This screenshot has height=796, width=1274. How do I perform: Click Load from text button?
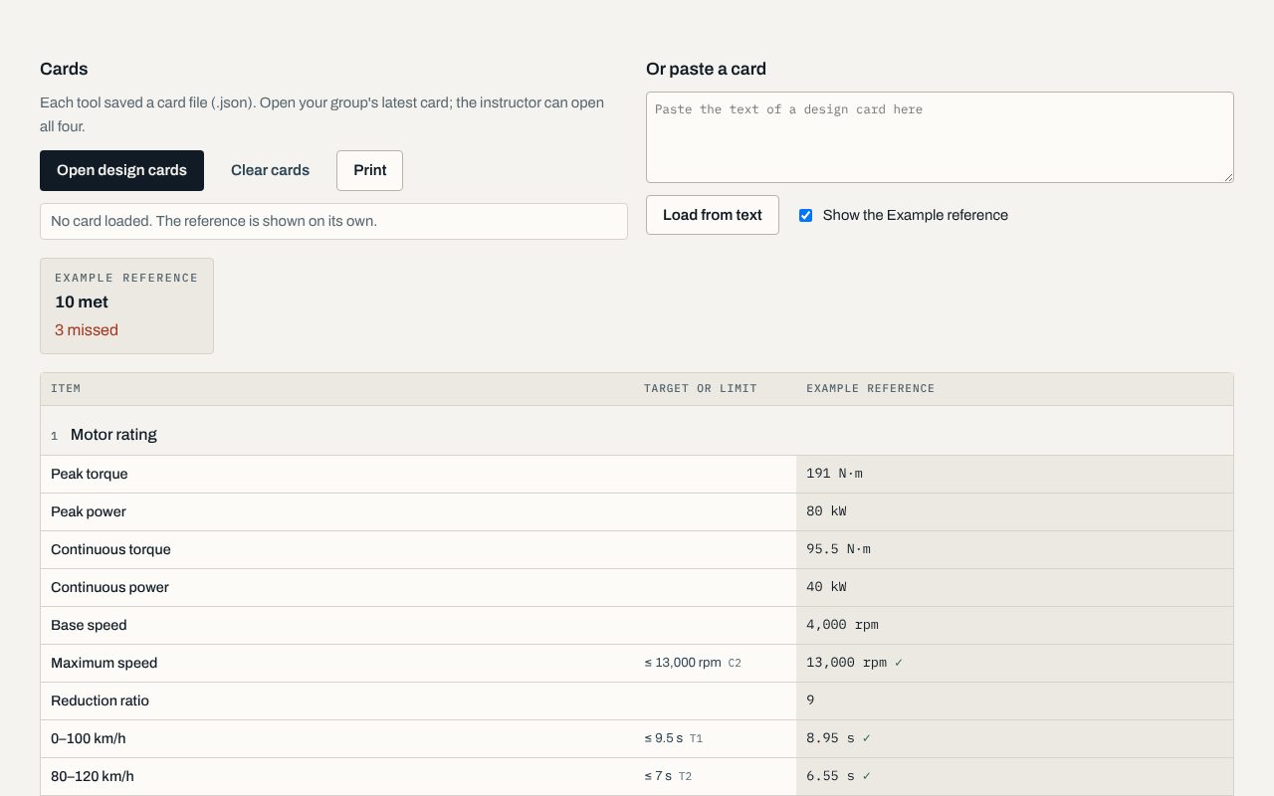point(713,215)
